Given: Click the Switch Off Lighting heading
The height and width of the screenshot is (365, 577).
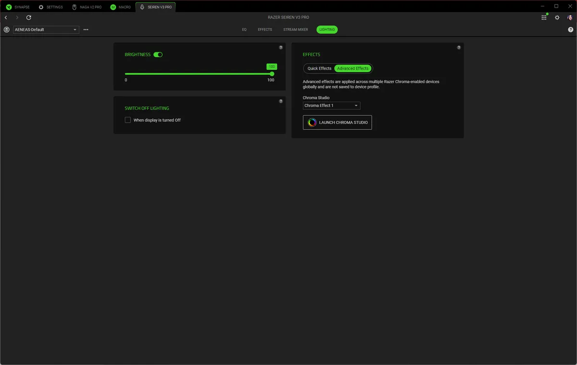Looking at the screenshot, I should pyautogui.click(x=147, y=108).
